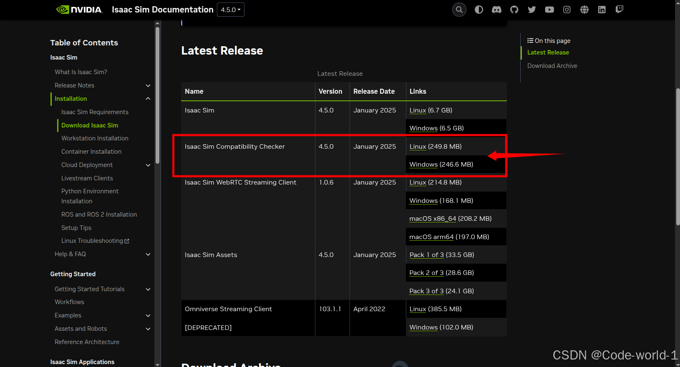Click the Release Notes sidebar label
This screenshot has width=680, height=367.
click(74, 85)
